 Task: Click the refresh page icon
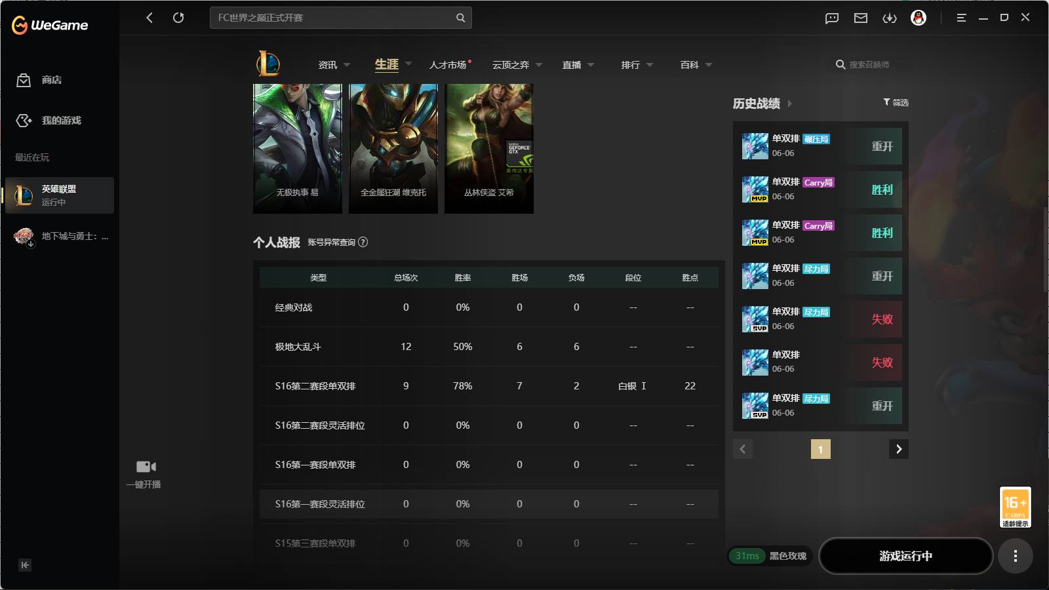178,18
